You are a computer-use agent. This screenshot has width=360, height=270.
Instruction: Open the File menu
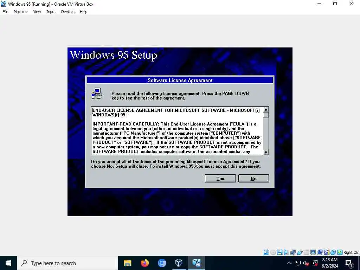[5, 12]
